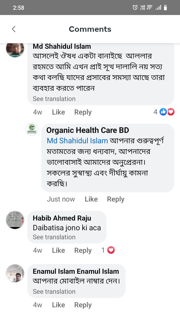Viewport: 180px width, 315px height.
Task: Open Enamul Islam's profile picture
Action: [x=15, y=273]
